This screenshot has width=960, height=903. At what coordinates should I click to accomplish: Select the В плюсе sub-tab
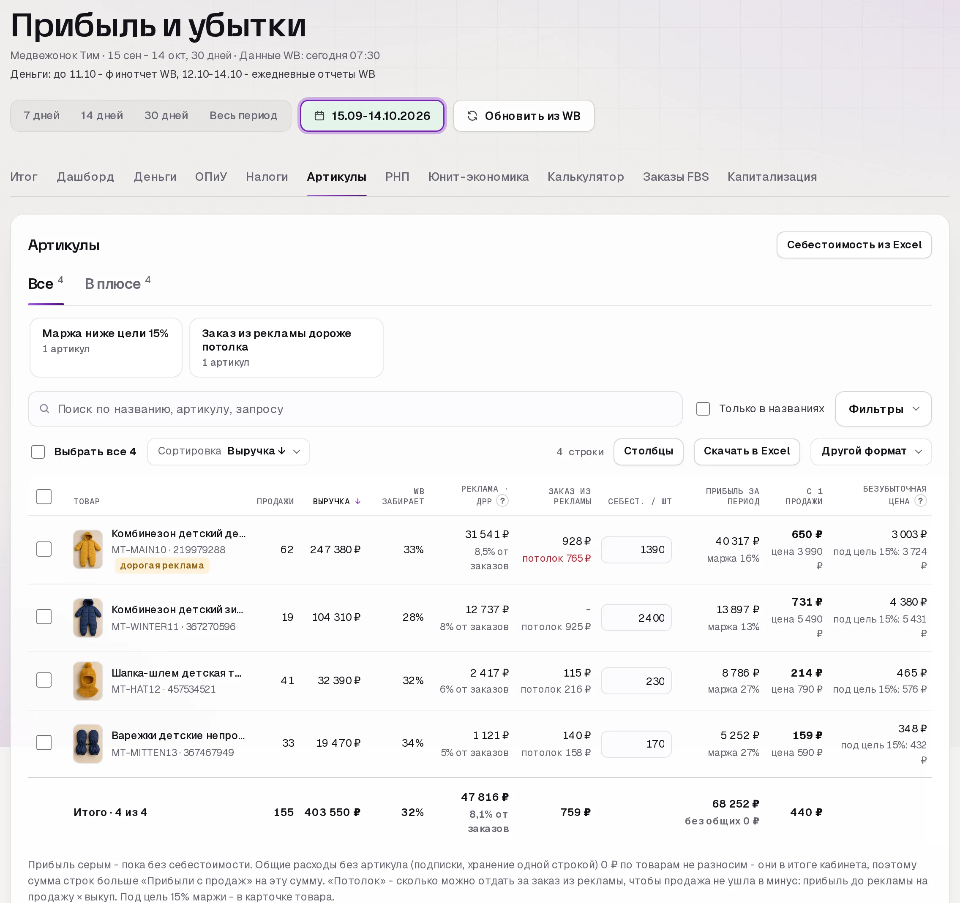click(x=117, y=283)
